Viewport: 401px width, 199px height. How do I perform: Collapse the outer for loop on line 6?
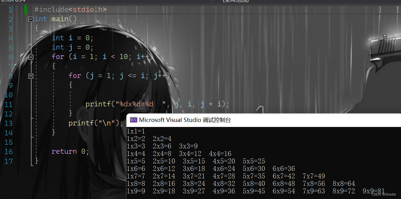coord(31,57)
